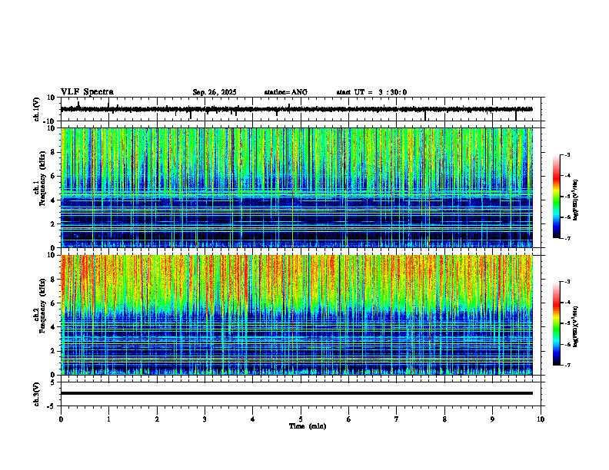The height and width of the screenshot is (470, 609).
Task: Click the "-7" label on ch.2 color bar
Action: 567,365
